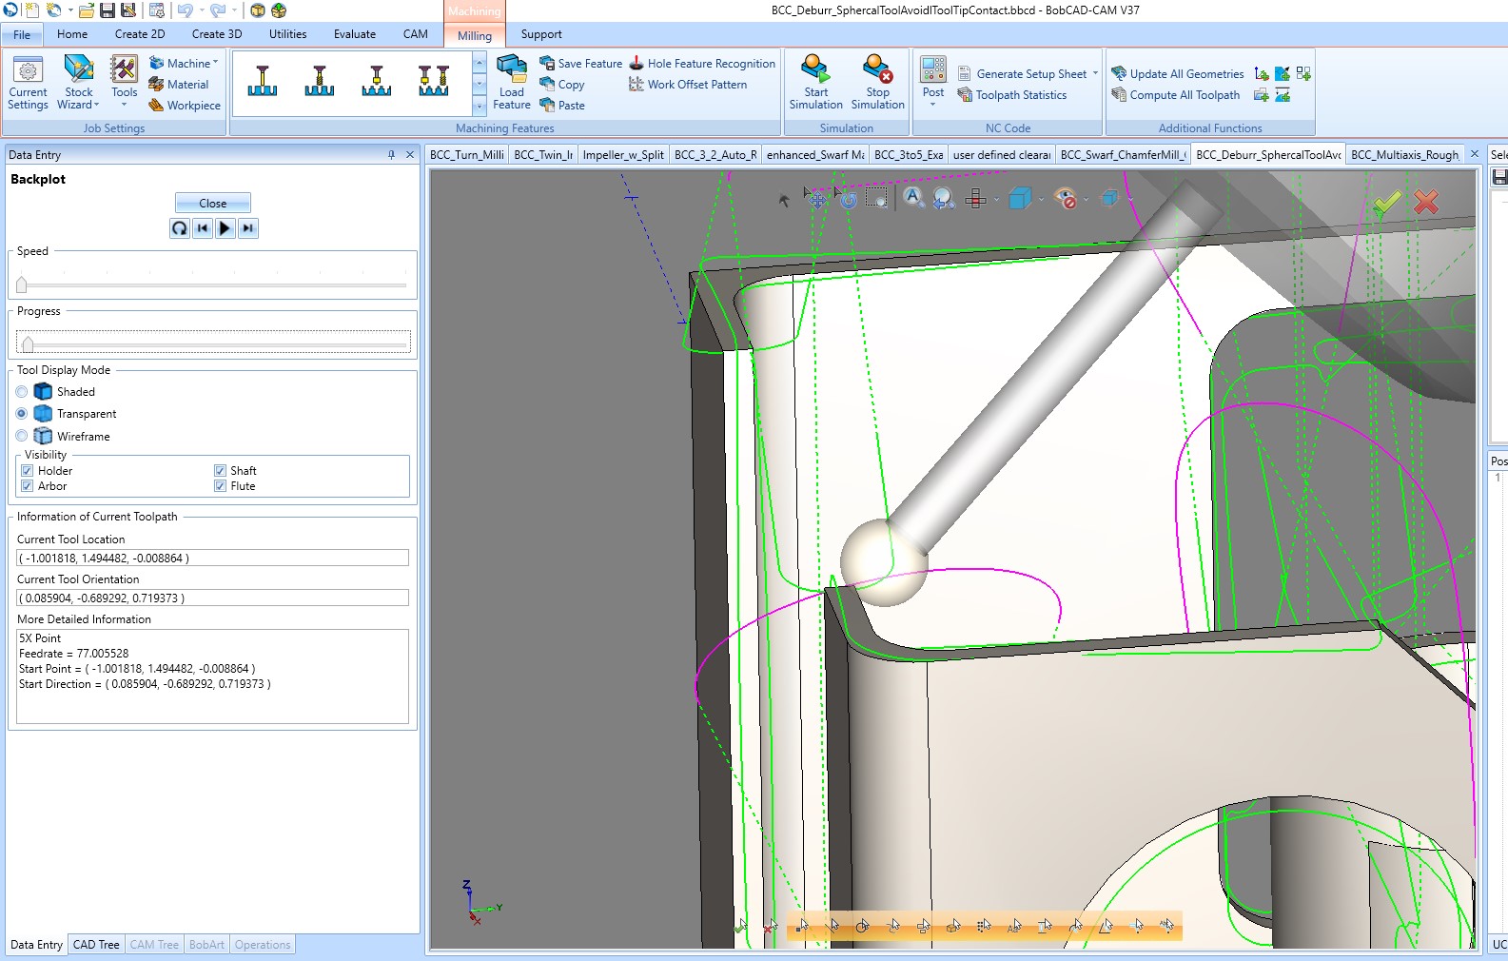This screenshot has width=1508, height=961.
Task: Select the Wireframe tool display mode
Action: click(x=22, y=437)
